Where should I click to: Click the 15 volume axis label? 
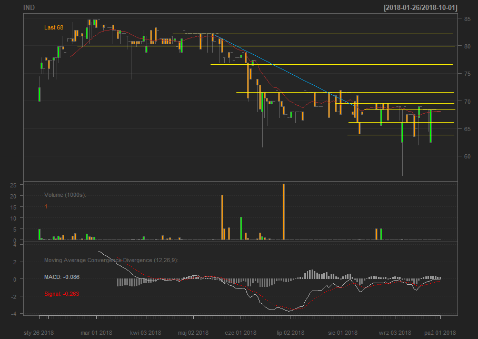pyautogui.click(x=13, y=207)
